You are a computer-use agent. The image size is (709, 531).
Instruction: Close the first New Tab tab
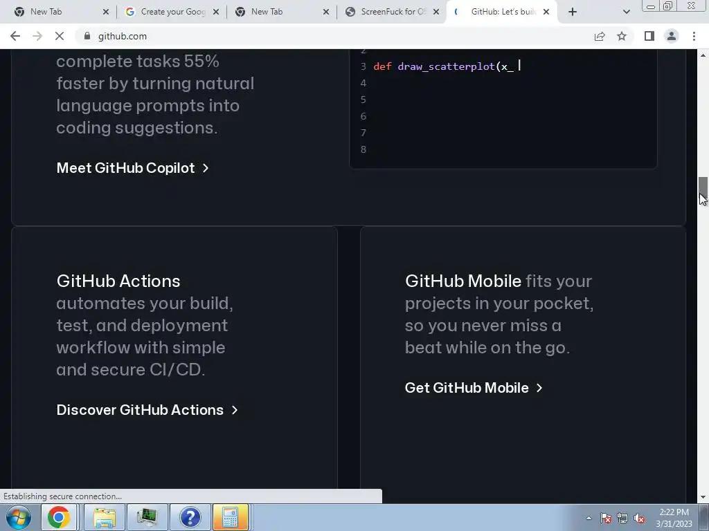[x=106, y=12]
